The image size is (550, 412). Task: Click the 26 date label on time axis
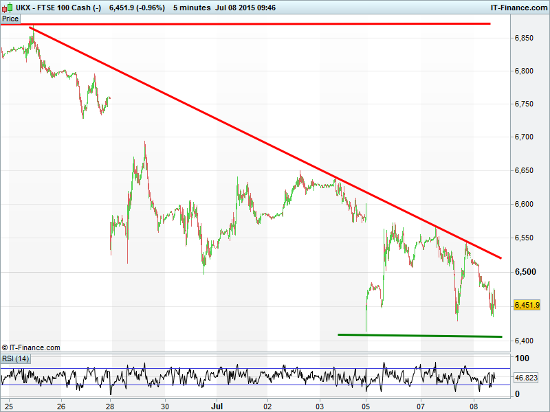pyautogui.click(x=61, y=407)
